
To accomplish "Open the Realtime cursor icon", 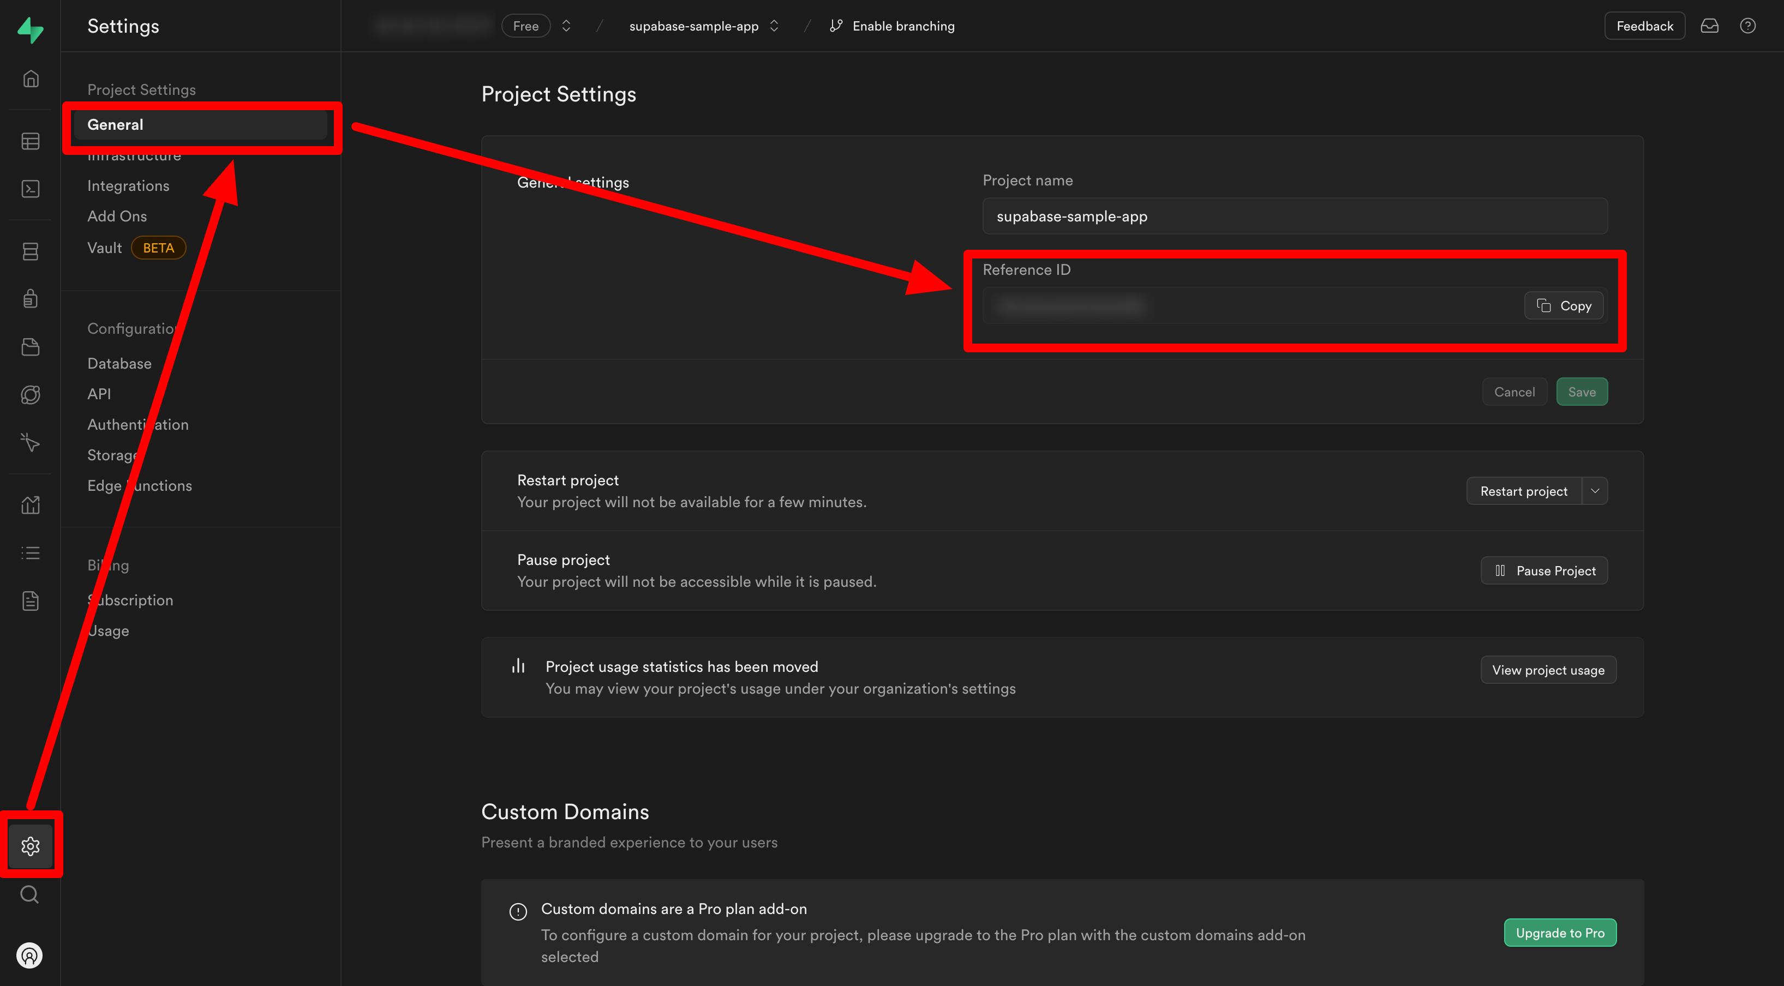I will pyautogui.click(x=31, y=442).
